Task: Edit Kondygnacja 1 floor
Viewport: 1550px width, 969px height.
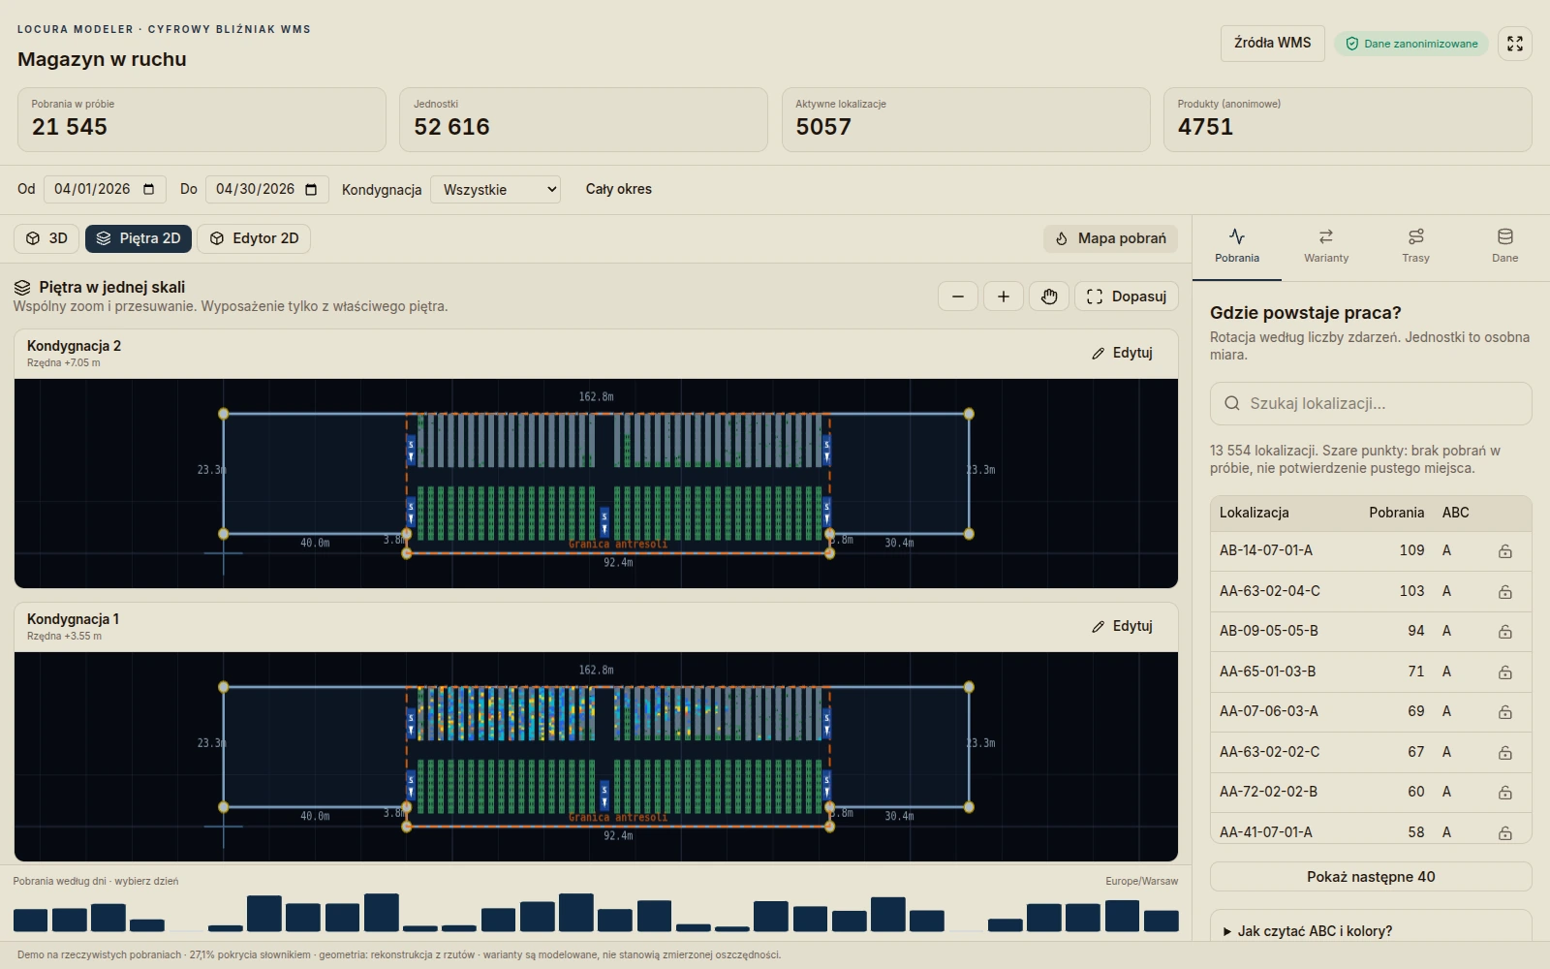Action: [1123, 626]
